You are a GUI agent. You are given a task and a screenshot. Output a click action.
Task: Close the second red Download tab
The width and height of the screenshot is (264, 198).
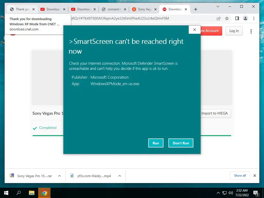tap(95, 9)
